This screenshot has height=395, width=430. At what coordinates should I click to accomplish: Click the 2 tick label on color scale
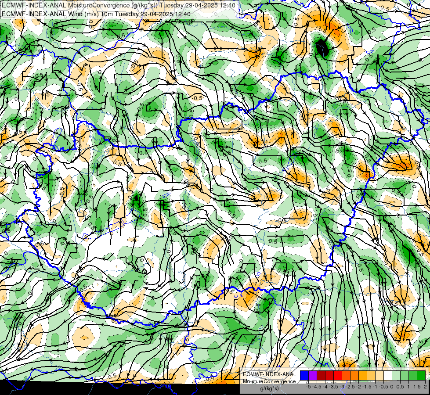click(425, 387)
